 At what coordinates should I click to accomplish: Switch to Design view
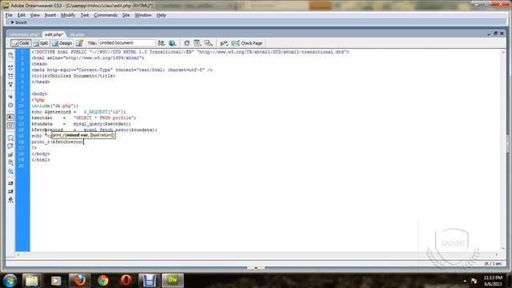pos(62,43)
